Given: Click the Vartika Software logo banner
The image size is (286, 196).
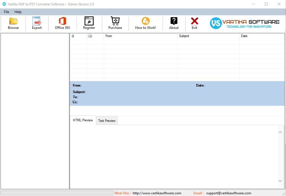Looking at the screenshot, I should (244, 23).
